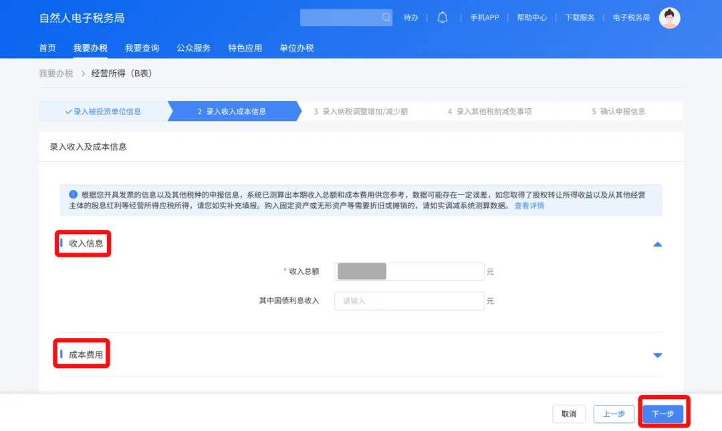
Task: Switch to the 单位办税 tab
Action: [x=297, y=47]
